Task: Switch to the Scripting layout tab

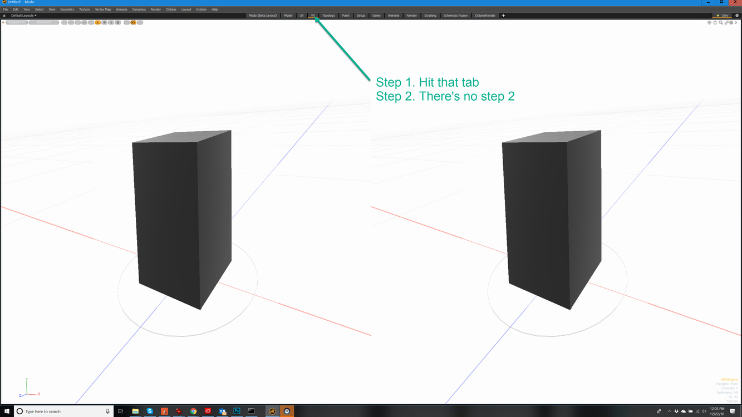Action: [430, 16]
